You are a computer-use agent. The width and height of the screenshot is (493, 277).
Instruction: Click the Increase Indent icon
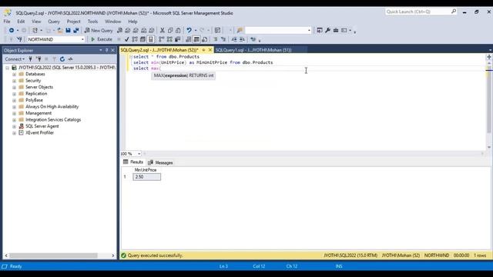click(242, 39)
